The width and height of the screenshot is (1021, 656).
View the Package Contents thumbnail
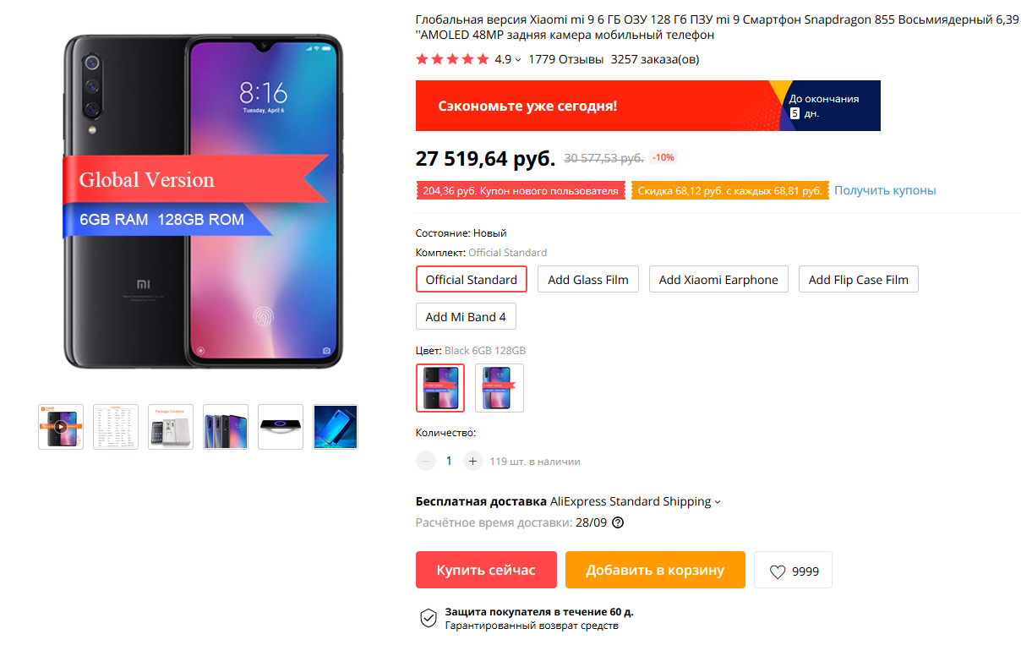point(171,426)
